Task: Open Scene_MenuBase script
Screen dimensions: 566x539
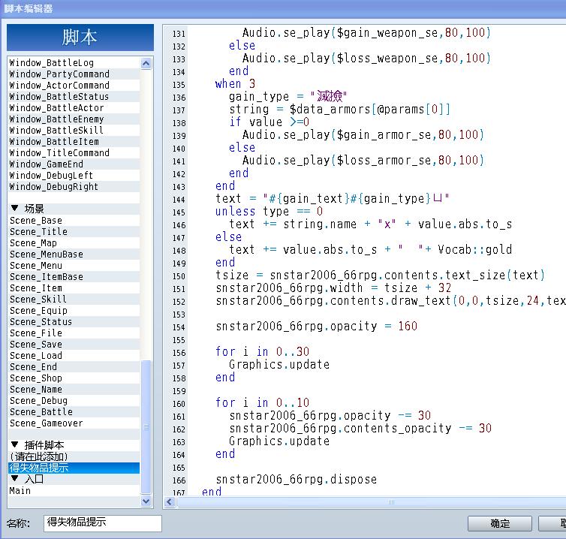Action: 74,254
